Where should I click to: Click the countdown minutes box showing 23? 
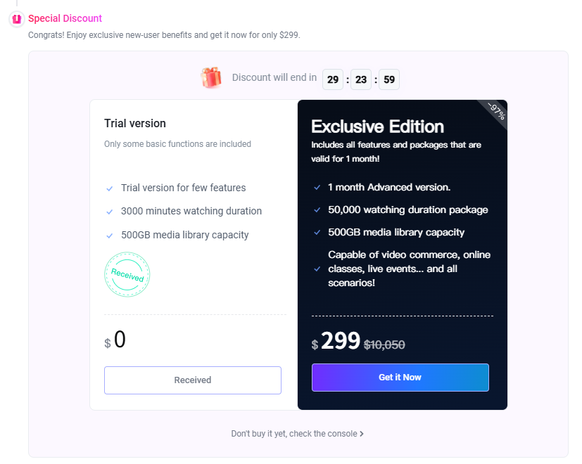(x=361, y=79)
